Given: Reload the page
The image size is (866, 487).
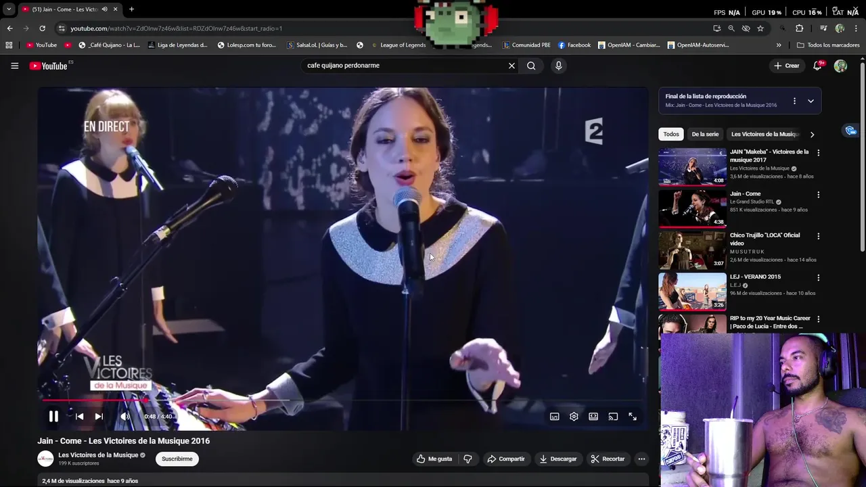Looking at the screenshot, I should click(42, 28).
